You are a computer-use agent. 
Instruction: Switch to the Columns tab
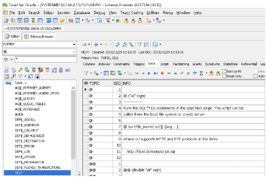pos(89,64)
